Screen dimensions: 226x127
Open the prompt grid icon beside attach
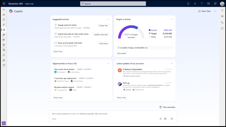[165, 119]
